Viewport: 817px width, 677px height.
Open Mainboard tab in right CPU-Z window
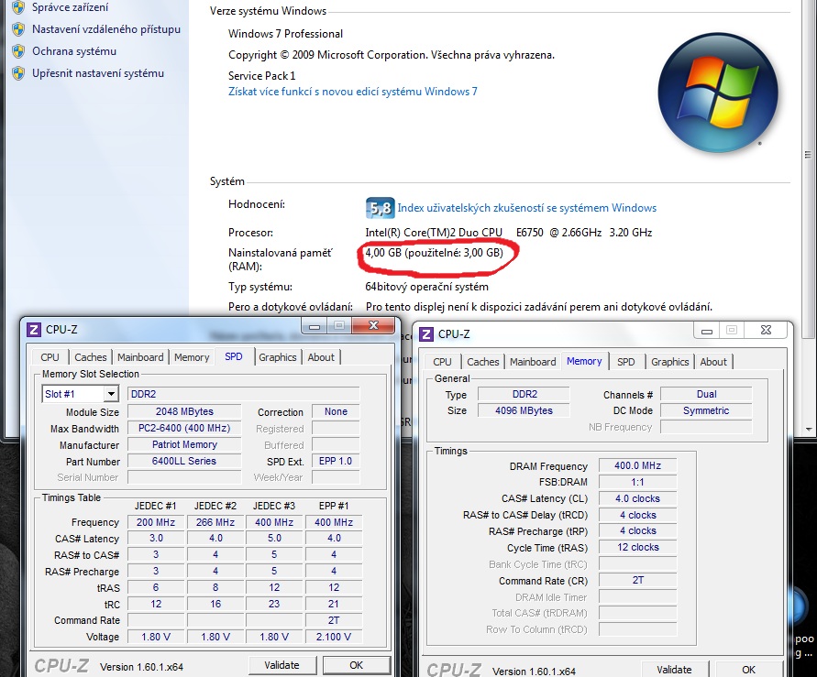[533, 362]
